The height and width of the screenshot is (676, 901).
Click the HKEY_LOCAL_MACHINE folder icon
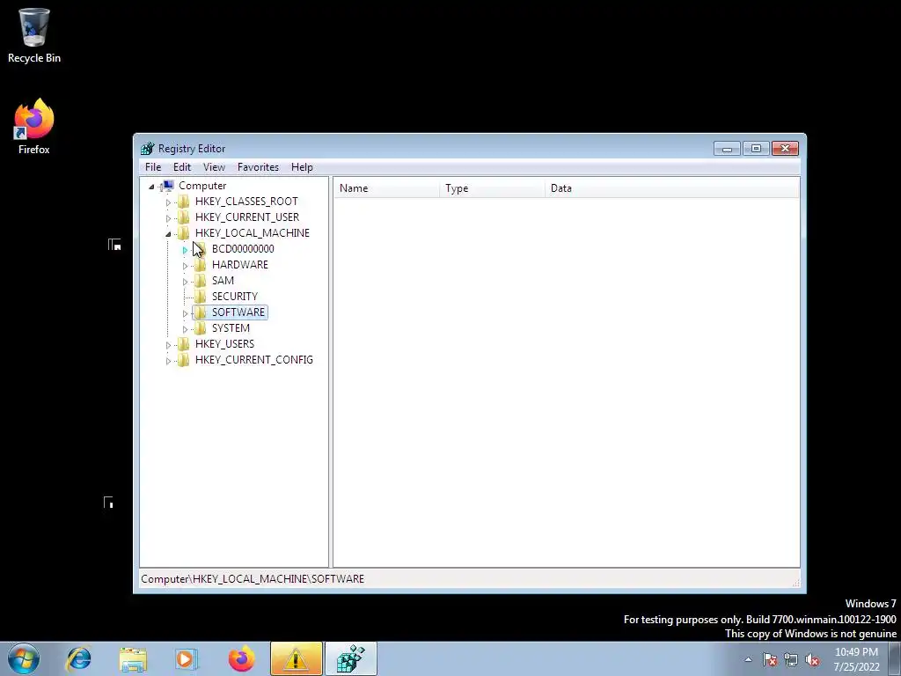(184, 232)
